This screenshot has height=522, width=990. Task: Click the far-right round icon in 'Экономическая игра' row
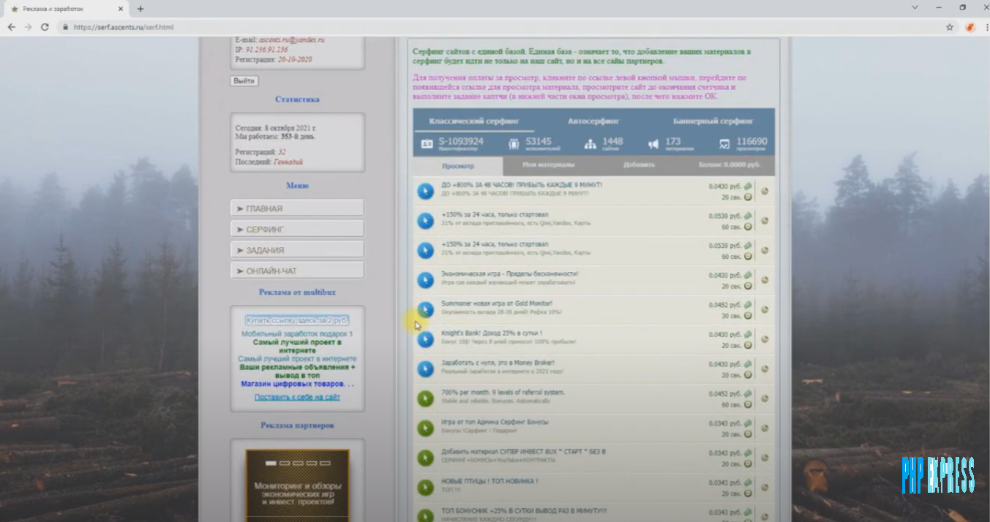(x=765, y=280)
